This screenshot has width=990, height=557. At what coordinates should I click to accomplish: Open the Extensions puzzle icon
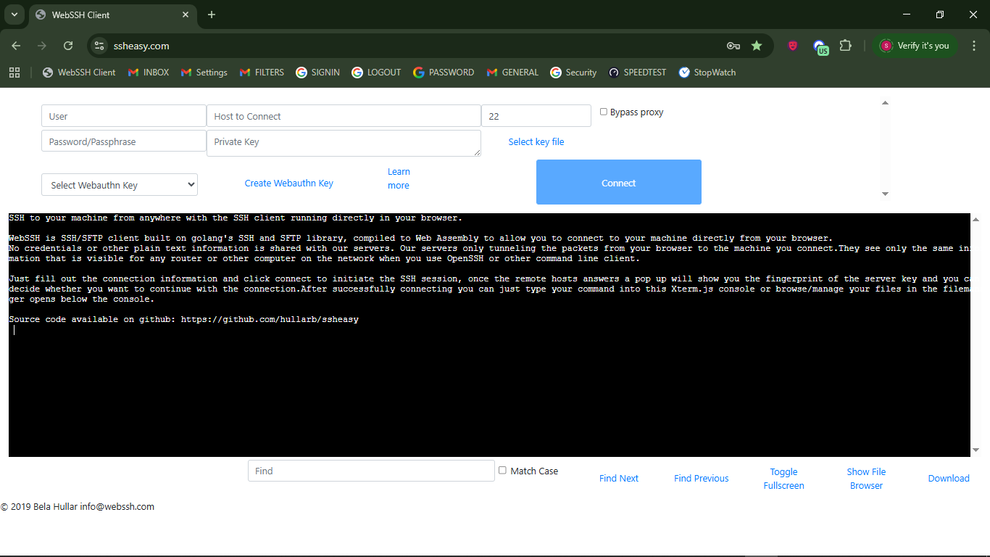tap(845, 46)
